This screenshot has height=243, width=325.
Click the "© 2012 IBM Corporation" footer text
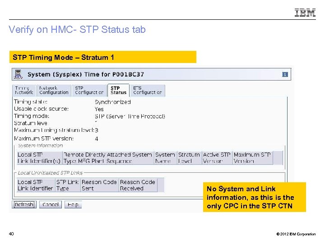(296, 234)
